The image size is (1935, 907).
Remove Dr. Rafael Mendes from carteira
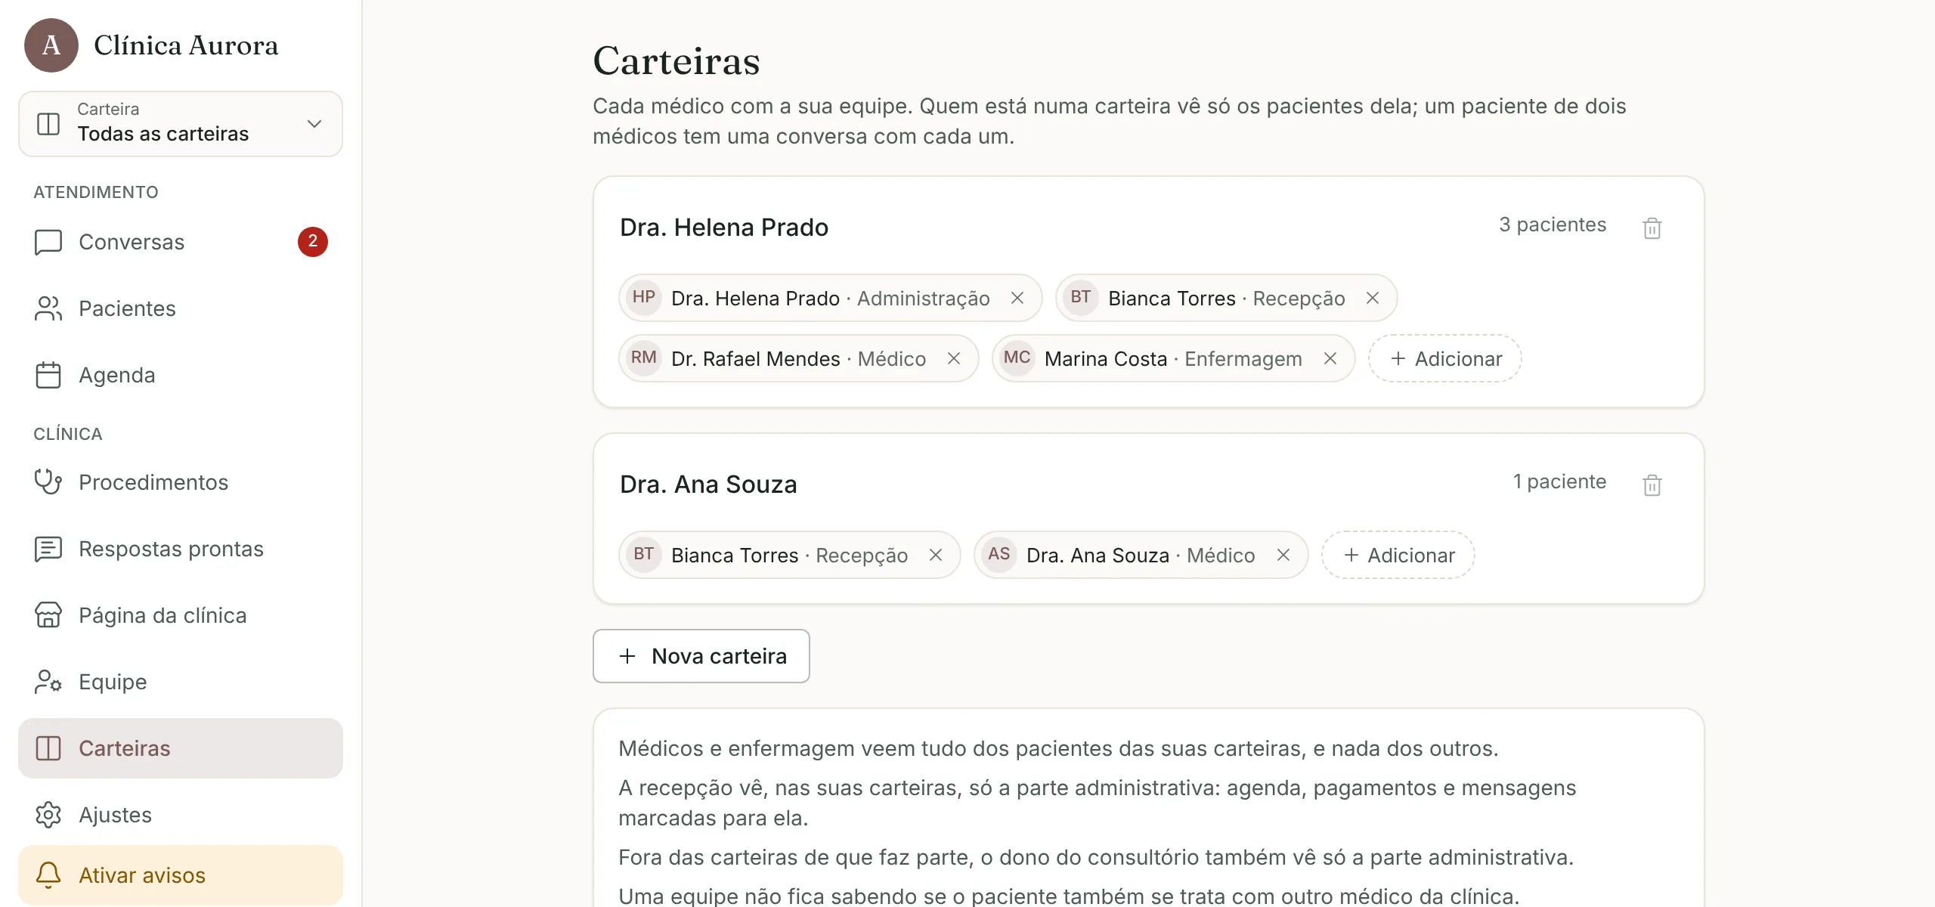[x=954, y=358]
